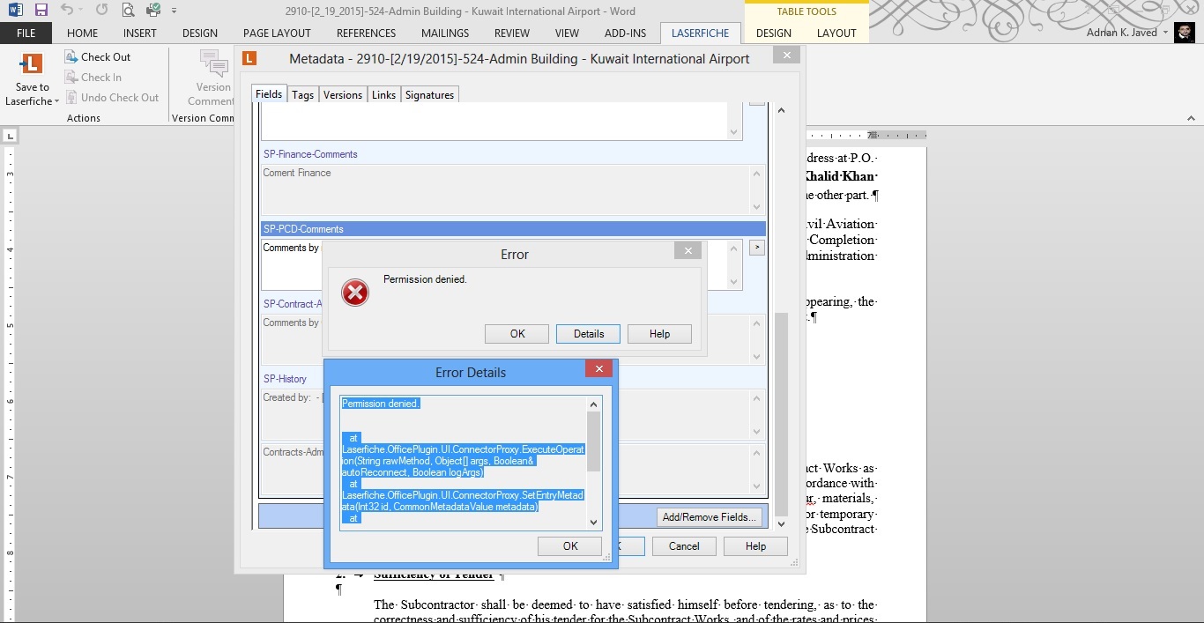1204x623 pixels.
Task: Click Undo Check Out command
Action: click(112, 97)
